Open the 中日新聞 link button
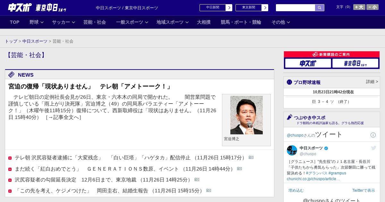385x202 pixels. pos(213,8)
